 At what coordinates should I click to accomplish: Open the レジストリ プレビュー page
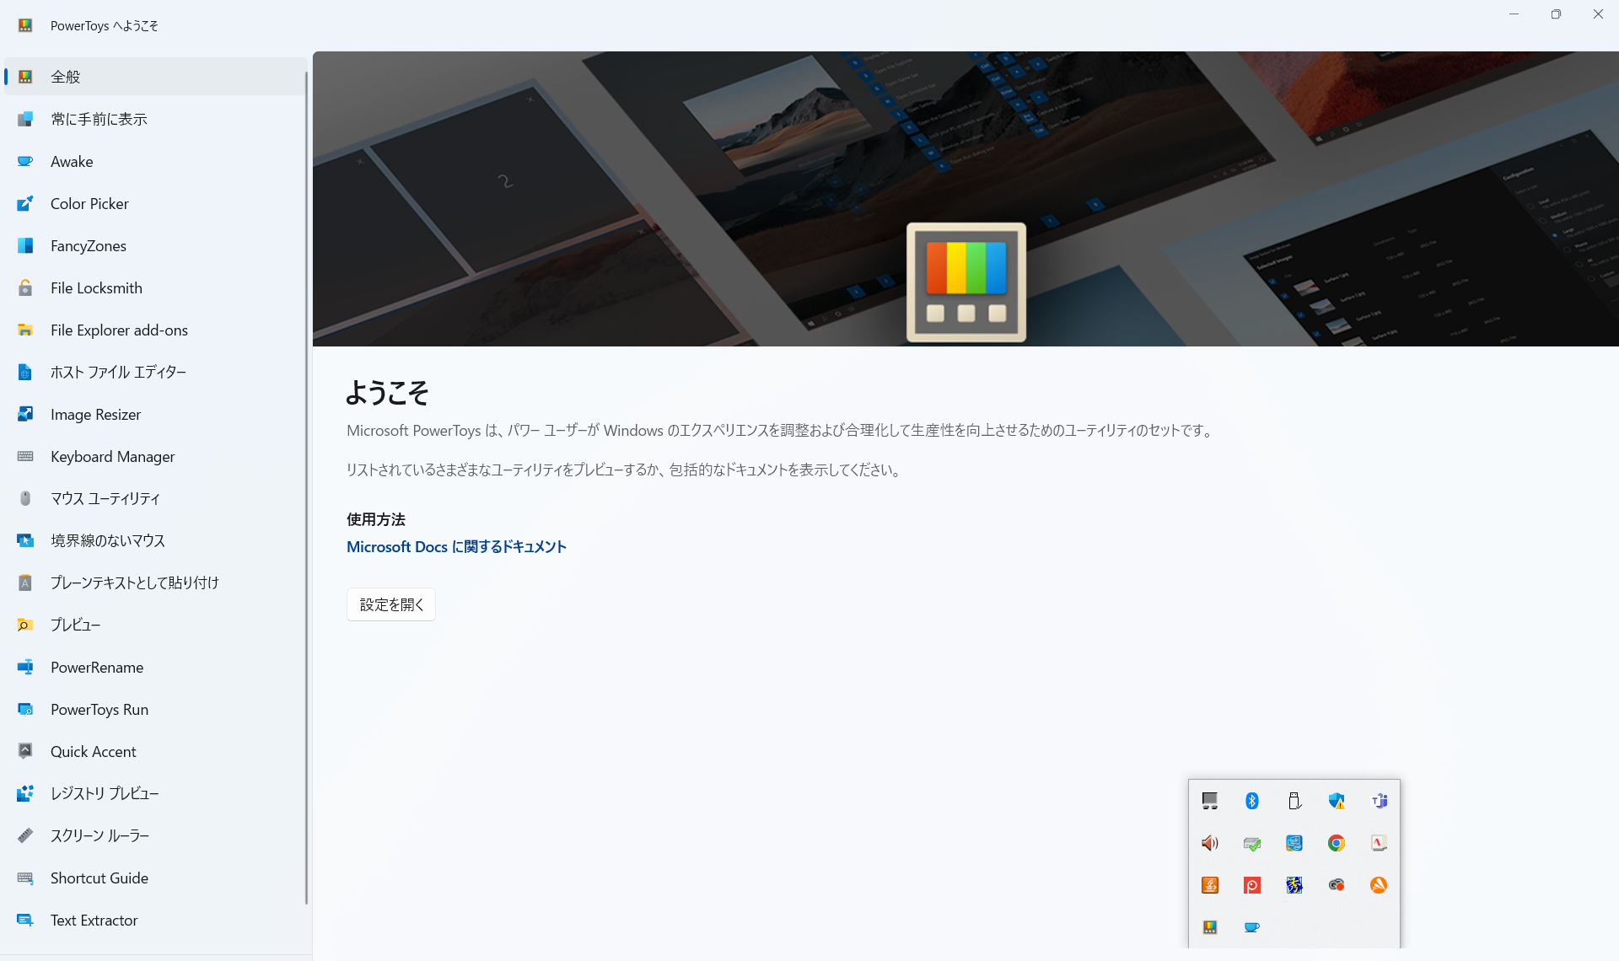click(x=155, y=793)
